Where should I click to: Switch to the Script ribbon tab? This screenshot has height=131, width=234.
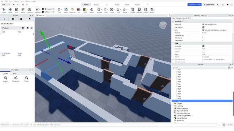pyautogui.click(x=117, y=5)
